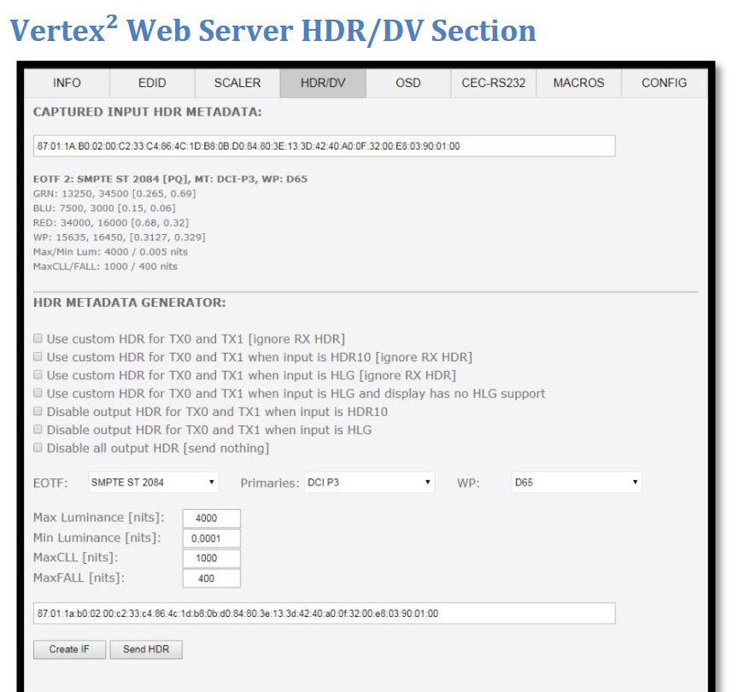The image size is (738, 692).
Task: Enable disable all output HDR option
Action: pyautogui.click(x=38, y=447)
